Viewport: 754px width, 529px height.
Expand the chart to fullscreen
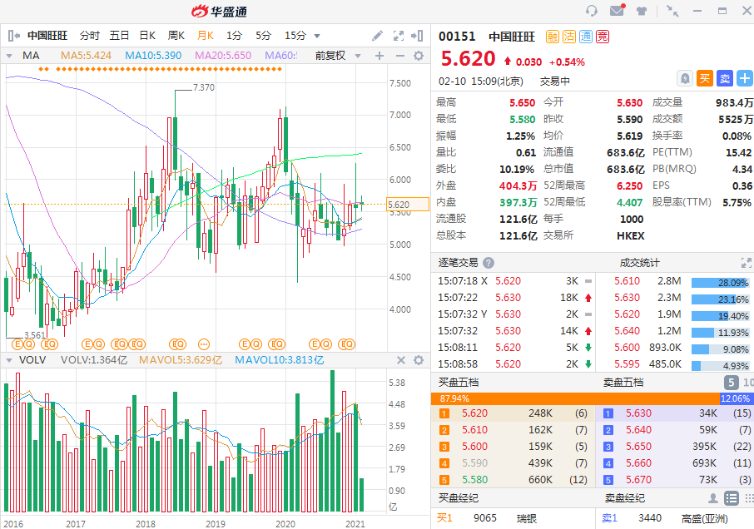click(x=398, y=36)
